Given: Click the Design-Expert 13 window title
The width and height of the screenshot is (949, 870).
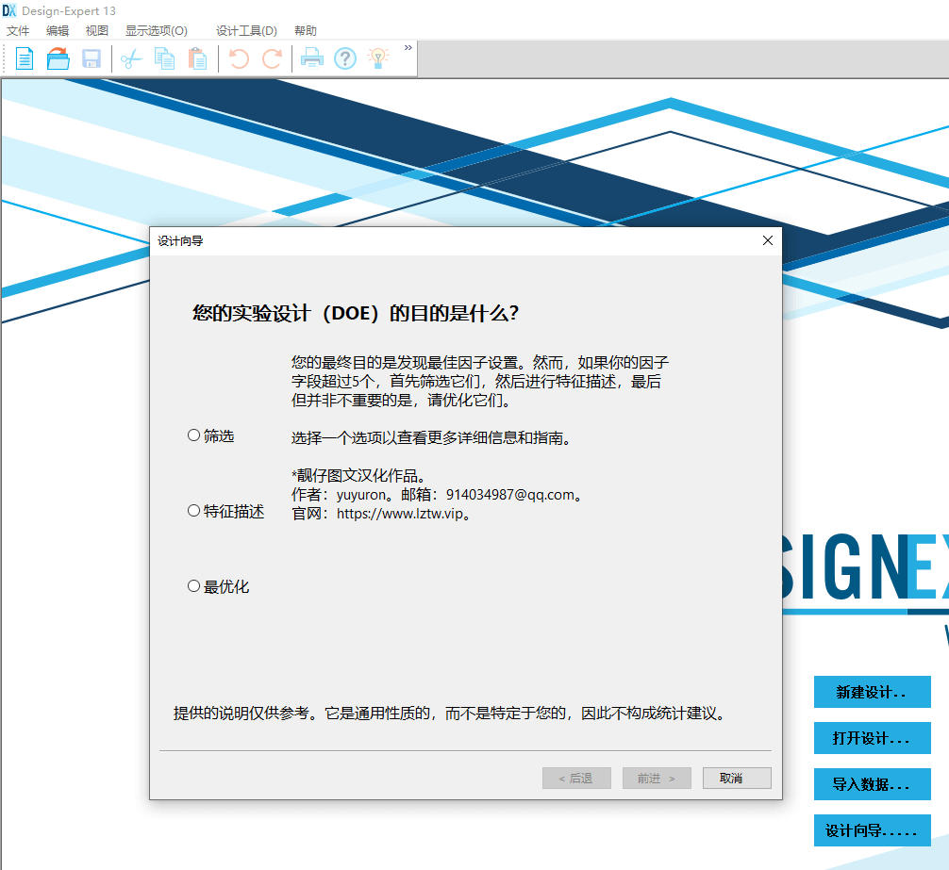Looking at the screenshot, I should (68, 11).
